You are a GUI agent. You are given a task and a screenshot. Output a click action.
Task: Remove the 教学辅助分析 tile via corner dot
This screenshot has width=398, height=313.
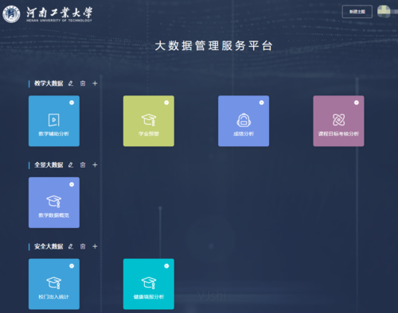pos(72,102)
